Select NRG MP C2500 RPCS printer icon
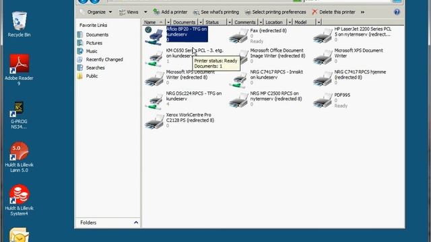The image size is (431, 242). pos(238,100)
